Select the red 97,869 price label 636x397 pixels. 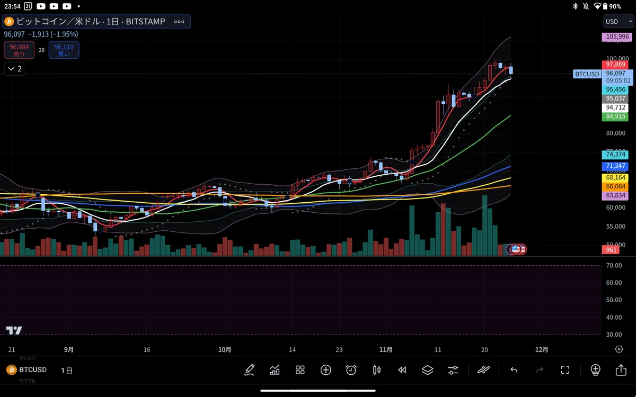[616, 65]
